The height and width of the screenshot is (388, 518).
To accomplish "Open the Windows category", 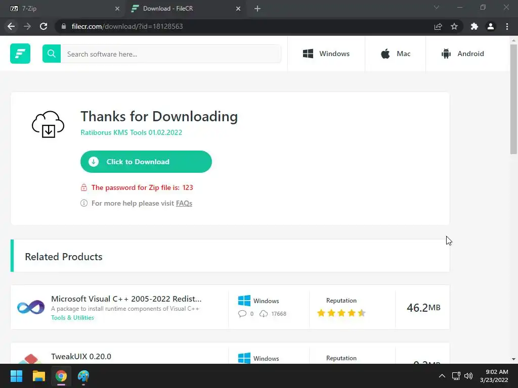I will click(x=326, y=54).
